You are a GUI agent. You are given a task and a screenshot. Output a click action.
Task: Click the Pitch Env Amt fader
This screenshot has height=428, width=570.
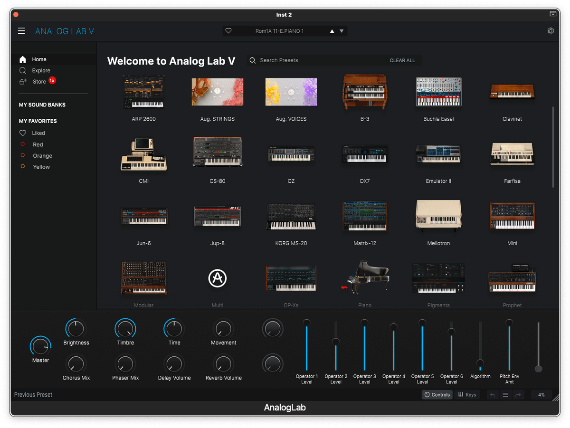click(x=509, y=345)
